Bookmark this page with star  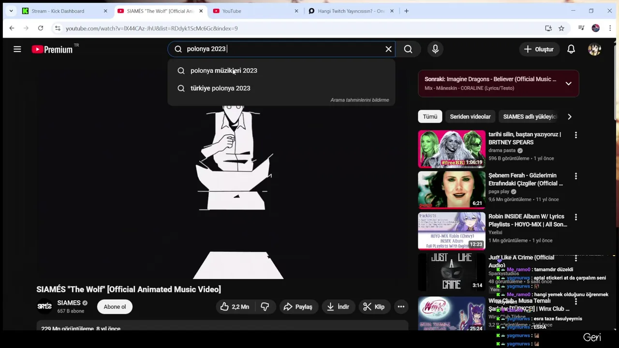[x=561, y=28]
